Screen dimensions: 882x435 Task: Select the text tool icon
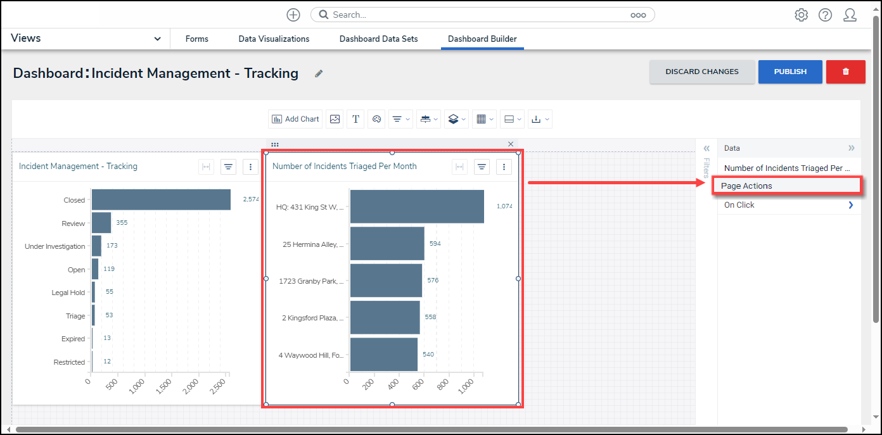pos(355,119)
